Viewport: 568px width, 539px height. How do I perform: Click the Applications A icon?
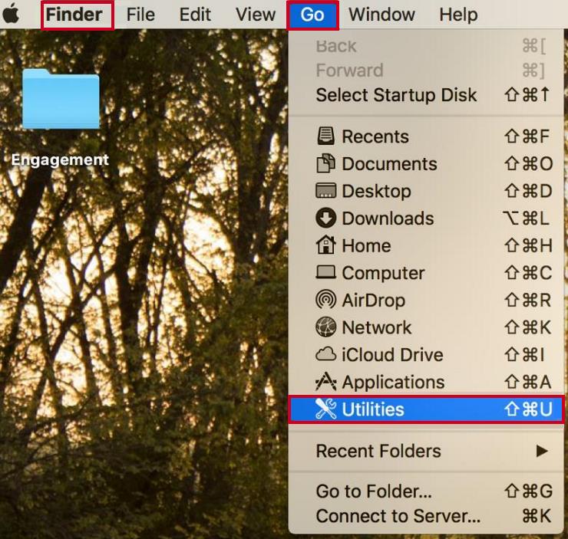(x=325, y=382)
